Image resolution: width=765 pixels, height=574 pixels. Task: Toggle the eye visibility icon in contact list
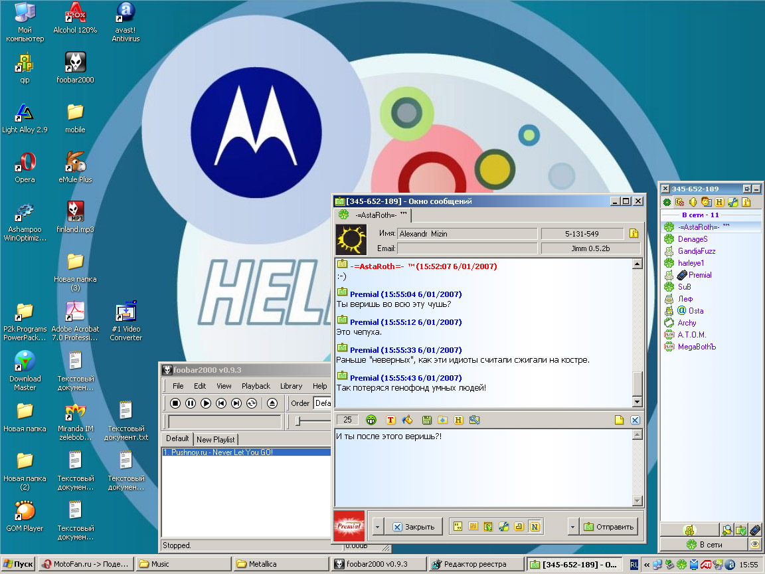[x=755, y=544]
